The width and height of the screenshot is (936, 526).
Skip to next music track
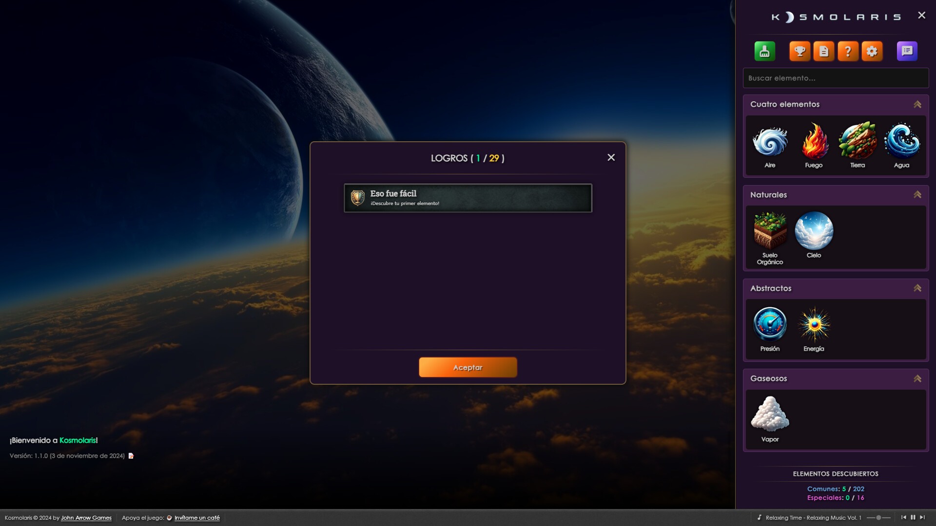pyautogui.click(x=922, y=517)
